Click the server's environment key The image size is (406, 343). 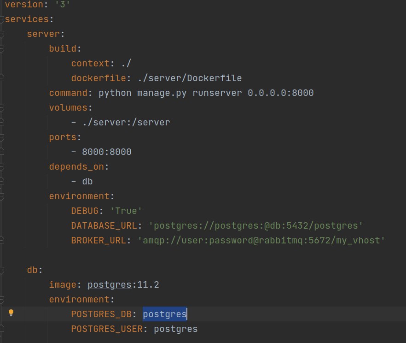tap(79, 196)
